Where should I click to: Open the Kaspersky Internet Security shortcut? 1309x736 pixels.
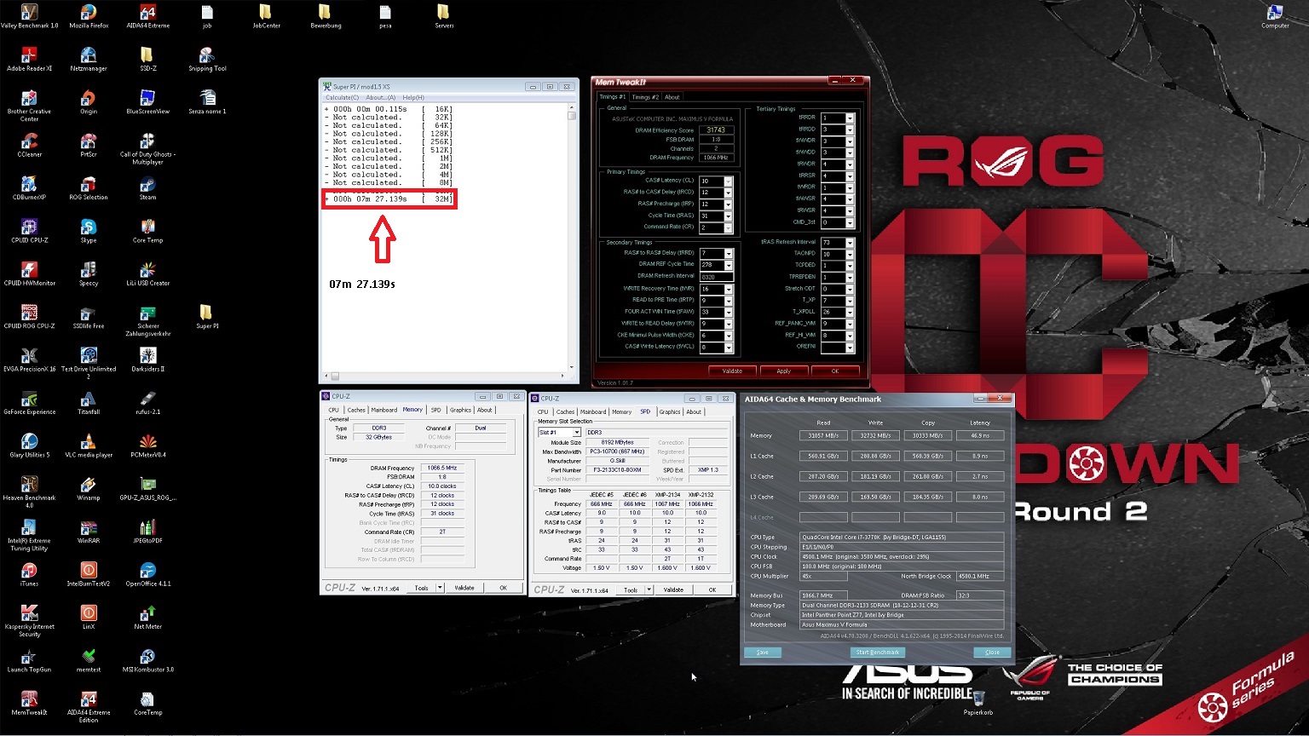point(29,621)
